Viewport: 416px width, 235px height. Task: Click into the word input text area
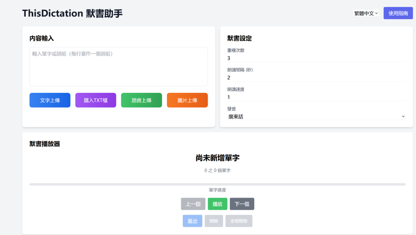click(118, 67)
